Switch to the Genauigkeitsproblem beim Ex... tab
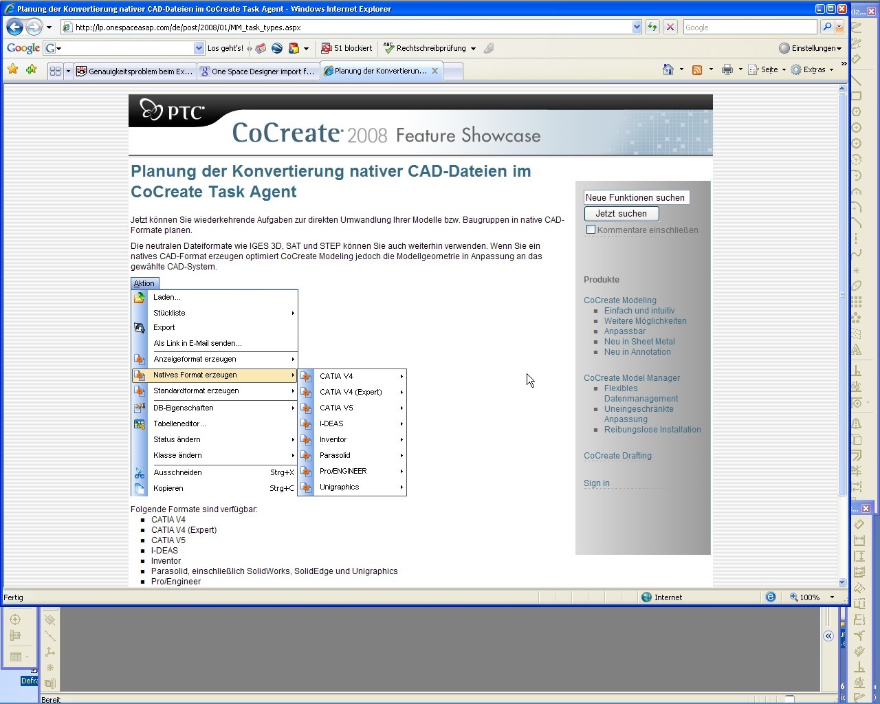 click(135, 71)
